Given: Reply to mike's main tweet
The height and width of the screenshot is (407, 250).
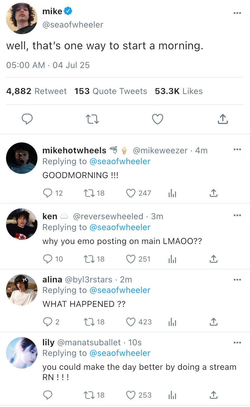Looking at the screenshot, I should pos(27,119).
